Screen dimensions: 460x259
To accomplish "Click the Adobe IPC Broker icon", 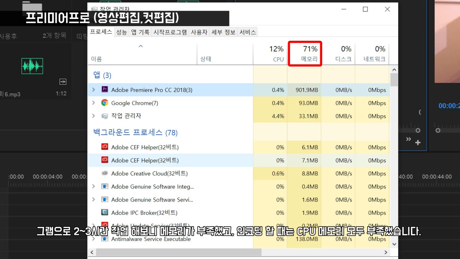I will [105, 212].
